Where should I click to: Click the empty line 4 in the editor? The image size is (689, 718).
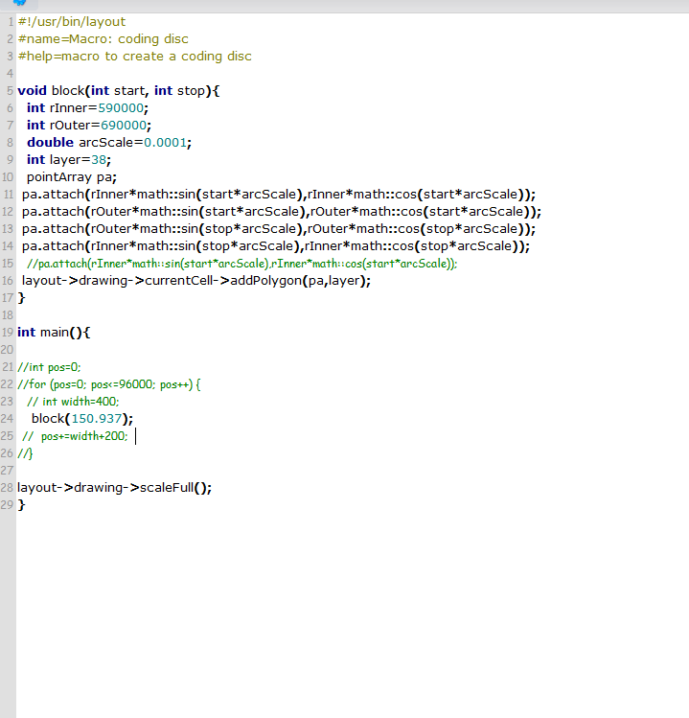353,74
